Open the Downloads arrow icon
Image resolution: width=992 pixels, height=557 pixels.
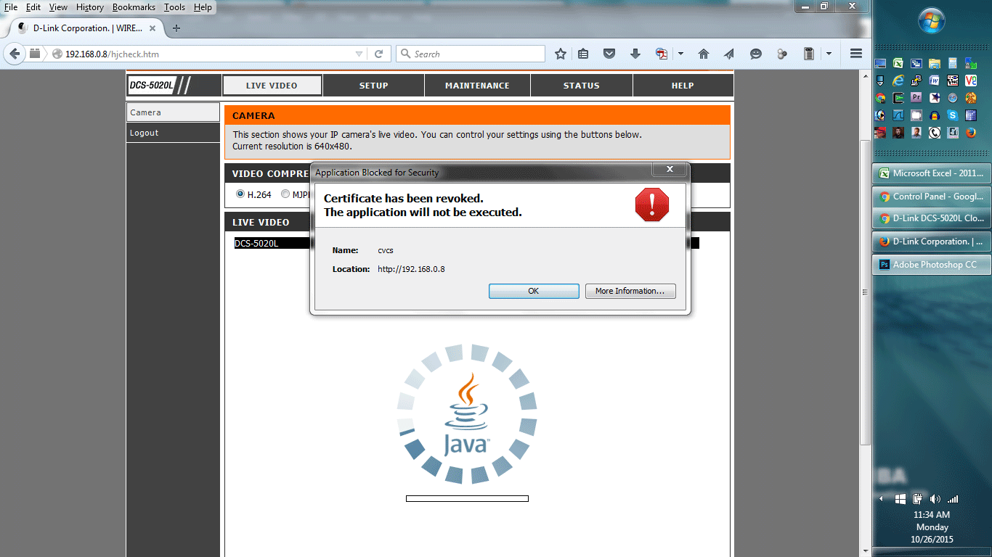pyautogui.click(x=635, y=54)
